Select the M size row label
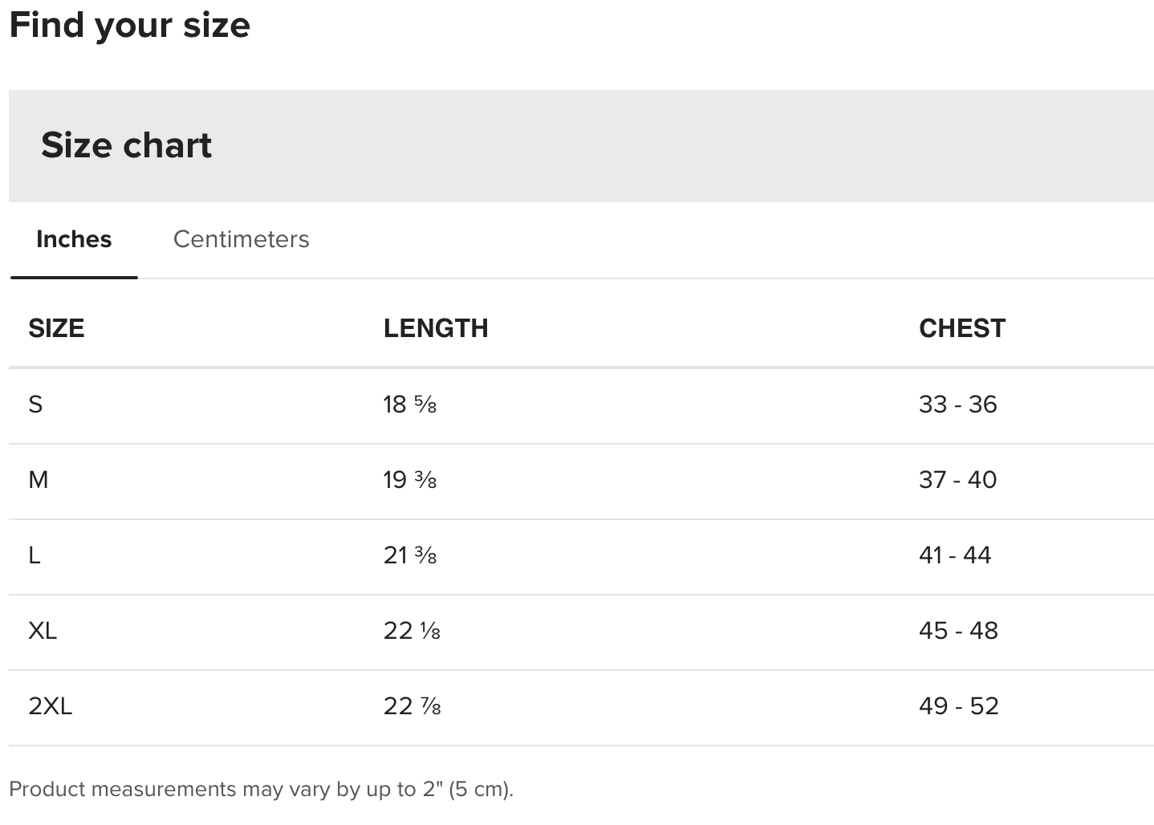Viewport: 1154px width, 825px height. (39, 480)
